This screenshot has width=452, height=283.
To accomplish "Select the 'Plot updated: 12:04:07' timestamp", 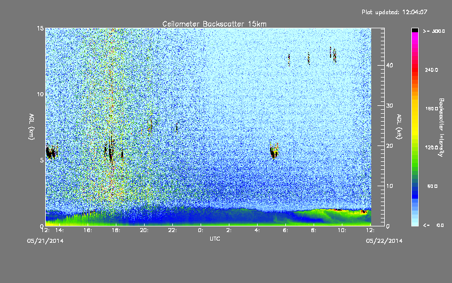I will 394,12.
